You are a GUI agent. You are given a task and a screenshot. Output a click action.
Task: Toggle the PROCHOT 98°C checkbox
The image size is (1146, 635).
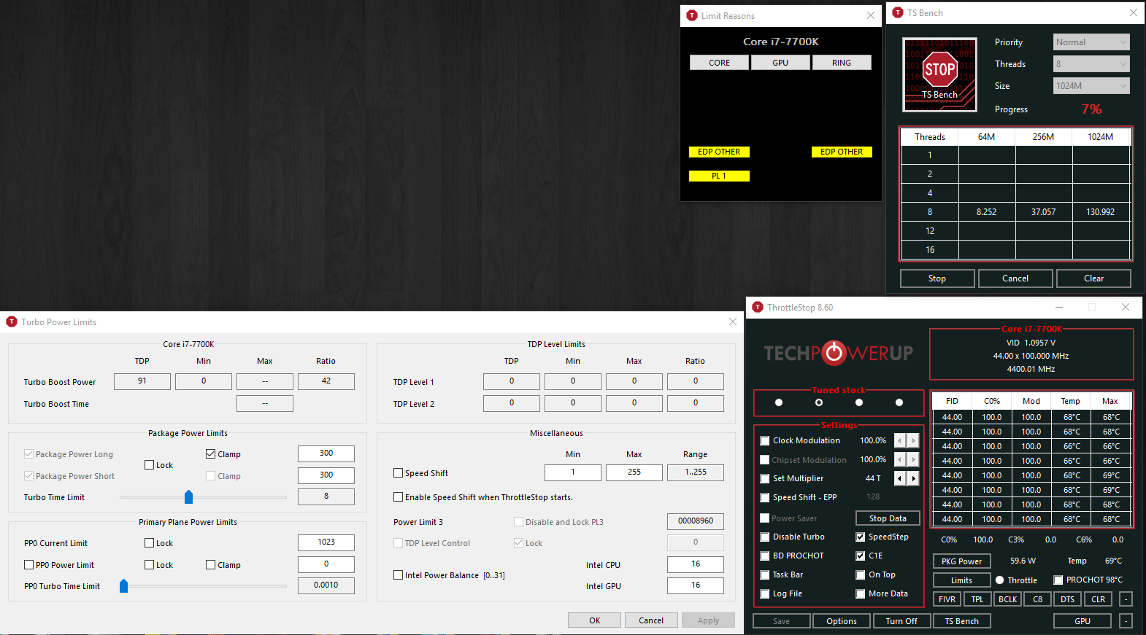pyautogui.click(x=1058, y=580)
